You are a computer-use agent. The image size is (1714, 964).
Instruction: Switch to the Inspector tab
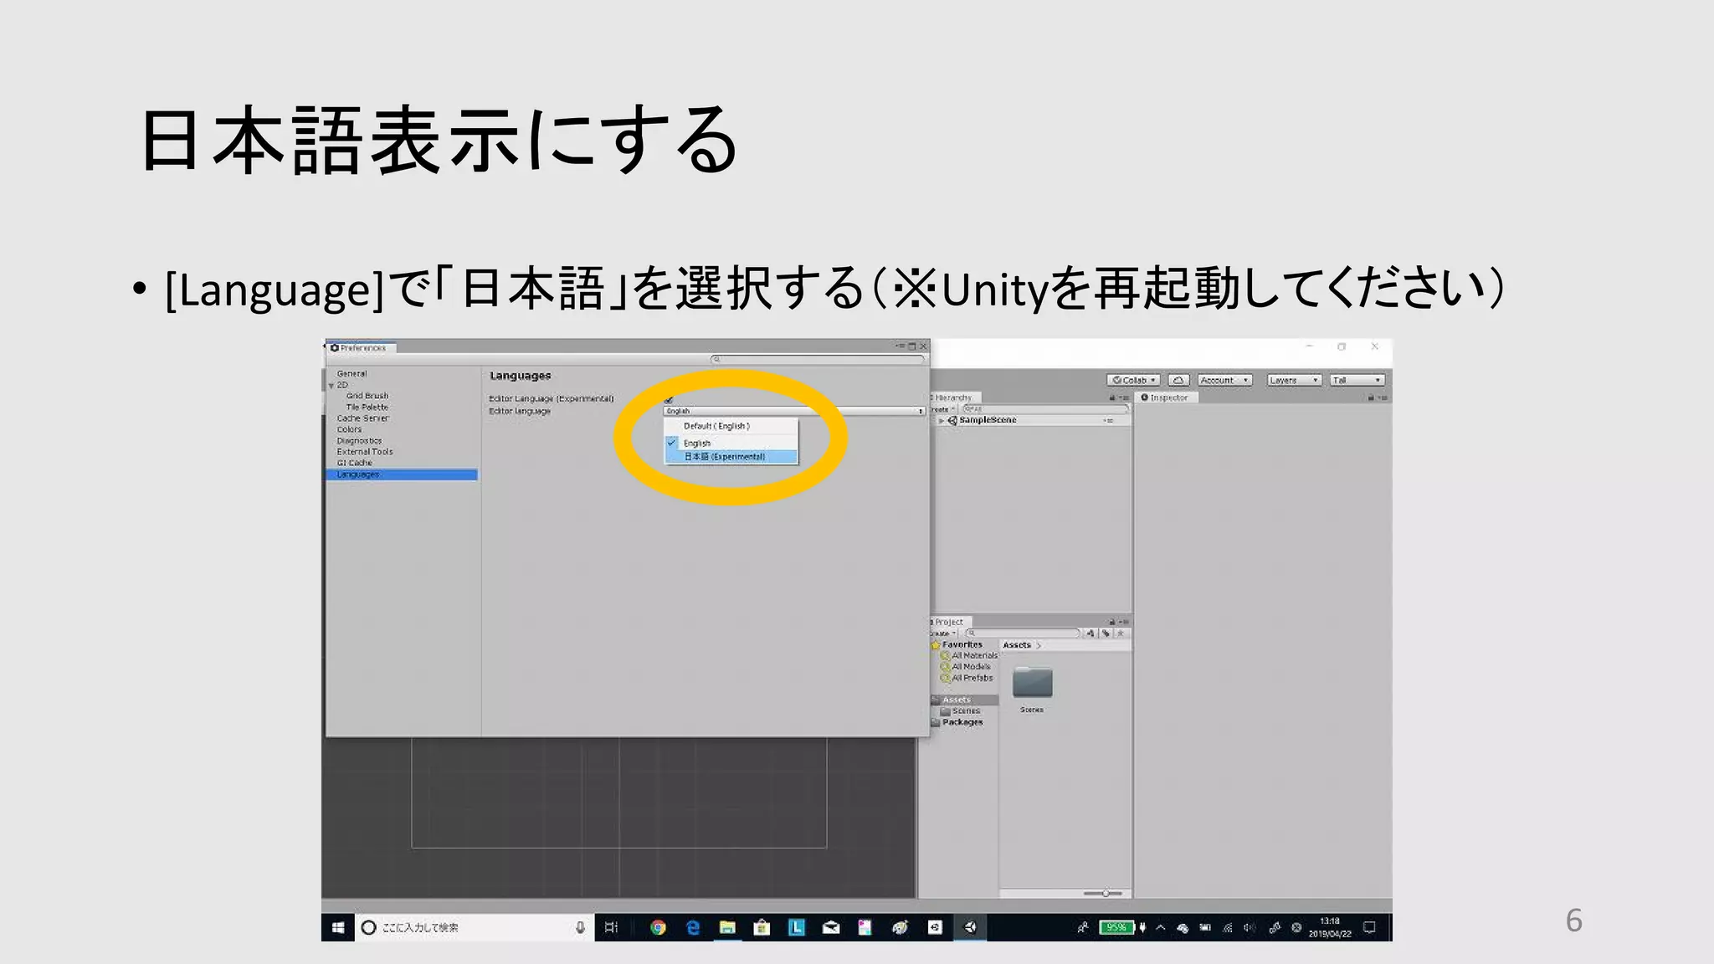(x=1168, y=397)
